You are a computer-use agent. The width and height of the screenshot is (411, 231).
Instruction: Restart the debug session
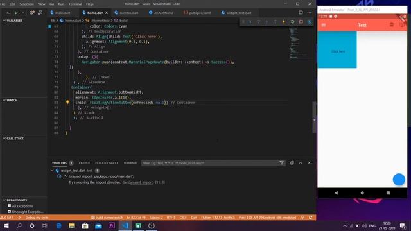click(292, 22)
